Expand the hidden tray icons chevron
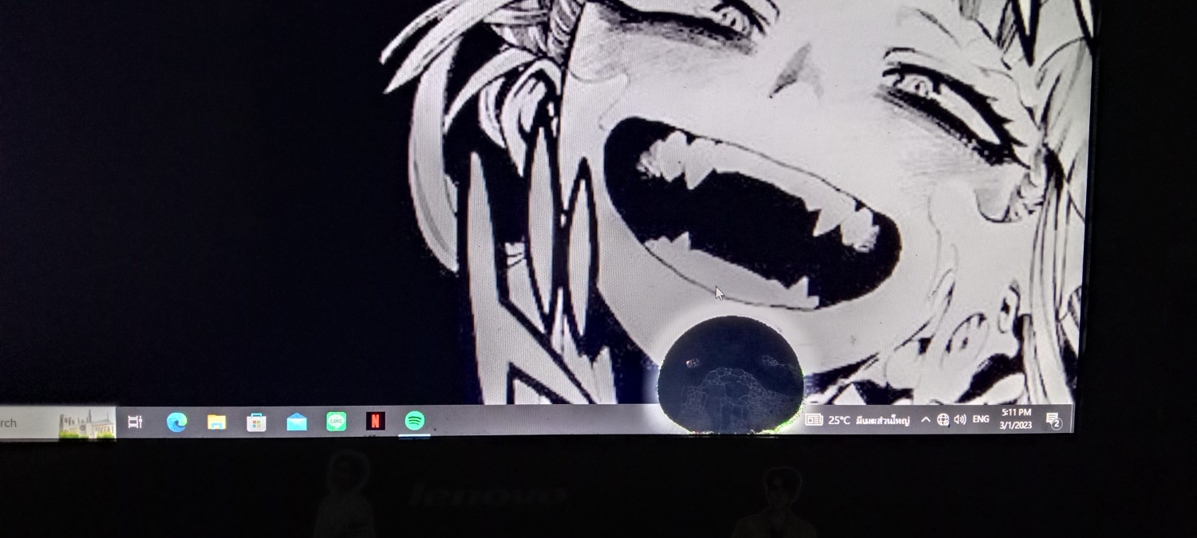The width and height of the screenshot is (1197, 538). point(926,419)
